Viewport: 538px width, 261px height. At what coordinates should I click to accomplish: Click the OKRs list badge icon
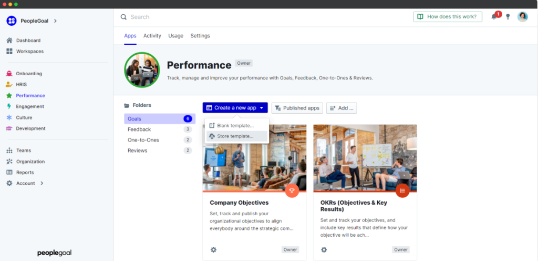coord(402,190)
